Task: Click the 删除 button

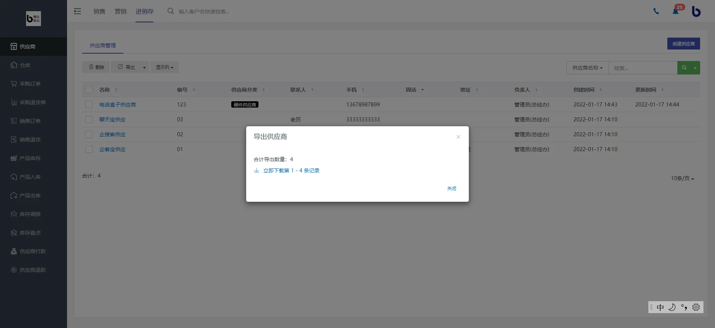Action: [96, 67]
